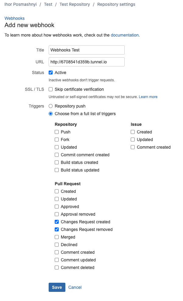183x301 pixels.
Task: Select the Repository push radio option
Action: [x=50, y=106]
